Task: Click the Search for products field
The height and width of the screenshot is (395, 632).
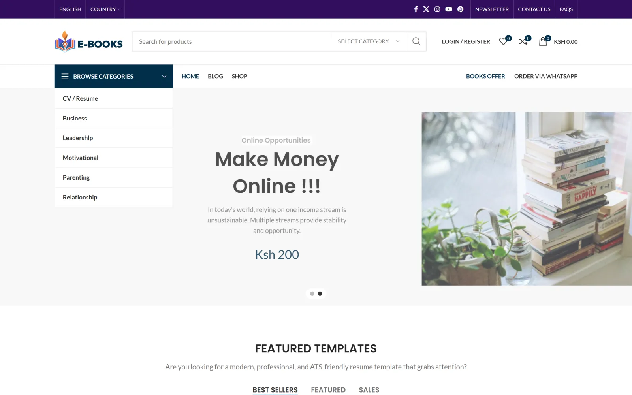Action: tap(232, 41)
